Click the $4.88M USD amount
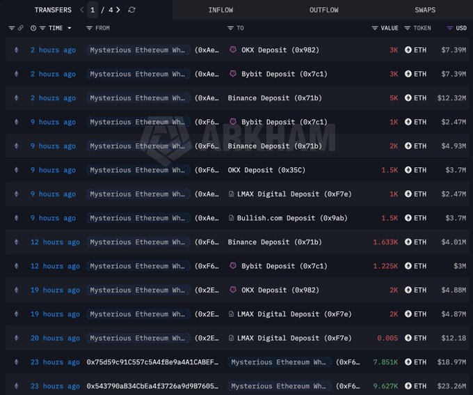473x395 pixels. tap(454, 290)
